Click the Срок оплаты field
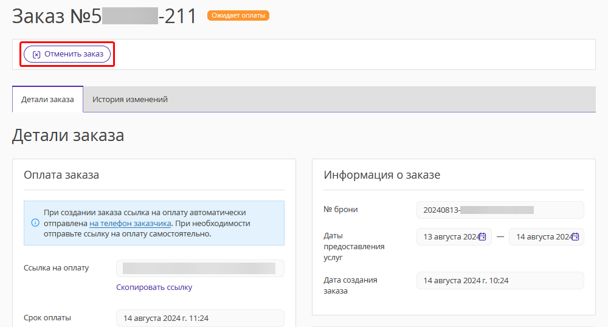 [200, 318]
